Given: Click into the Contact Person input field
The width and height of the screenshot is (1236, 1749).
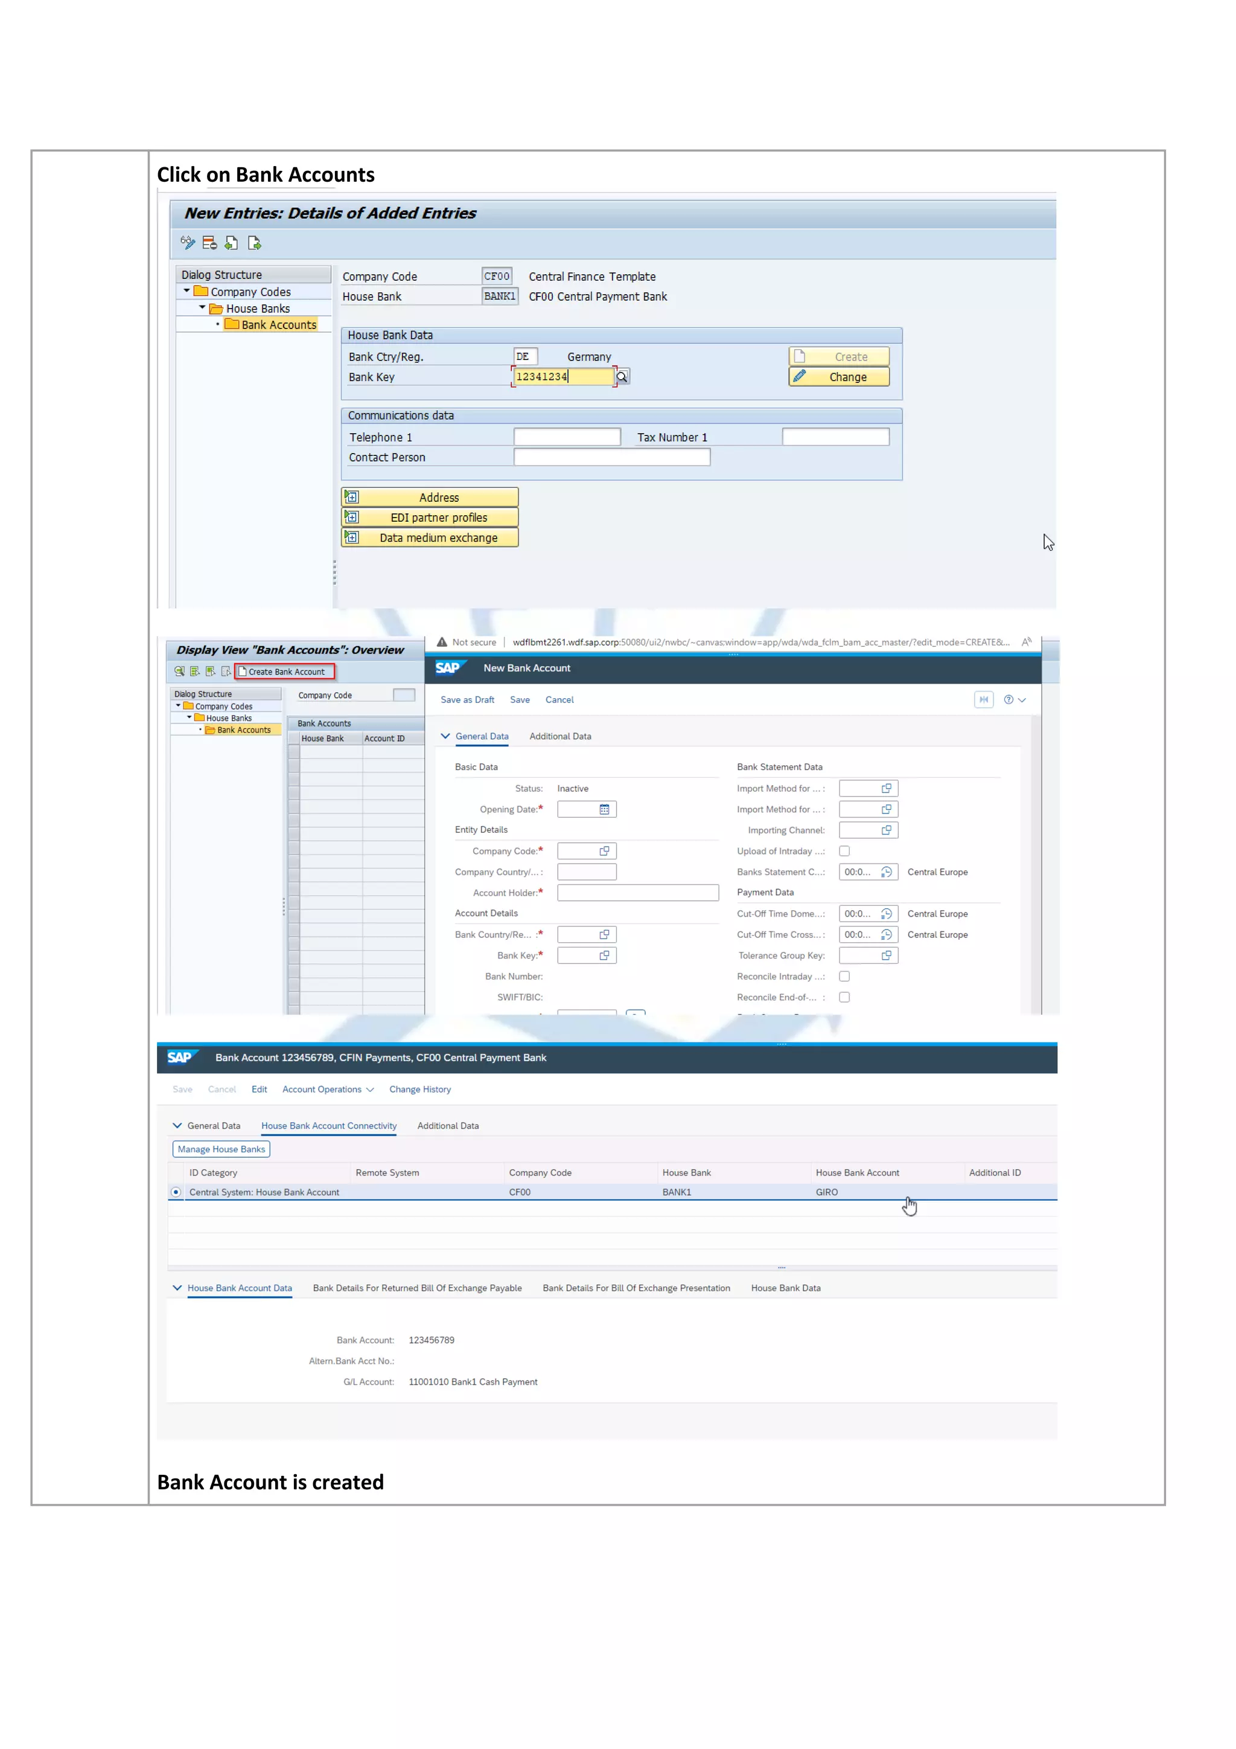Looking at the screenshot, I should click(x=612, y=457).
